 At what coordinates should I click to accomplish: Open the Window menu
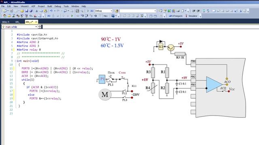click(75, 6)
